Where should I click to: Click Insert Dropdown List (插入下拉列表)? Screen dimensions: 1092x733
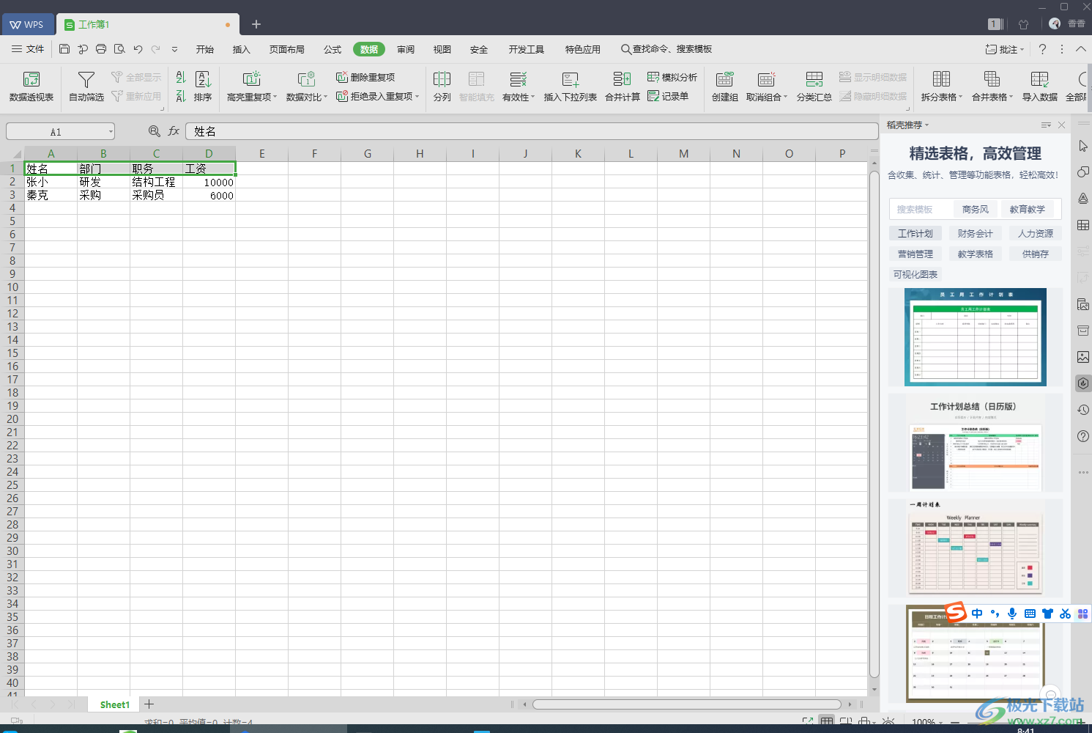tap(570, 86)
